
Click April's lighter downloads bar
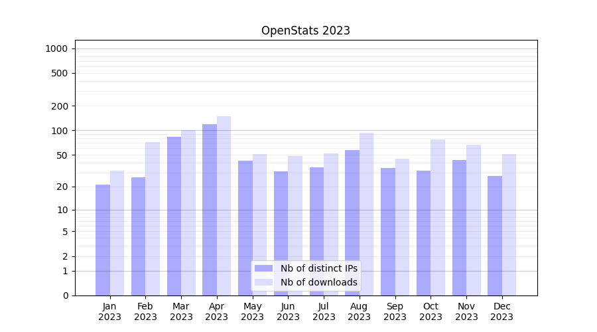pos(224,206)
